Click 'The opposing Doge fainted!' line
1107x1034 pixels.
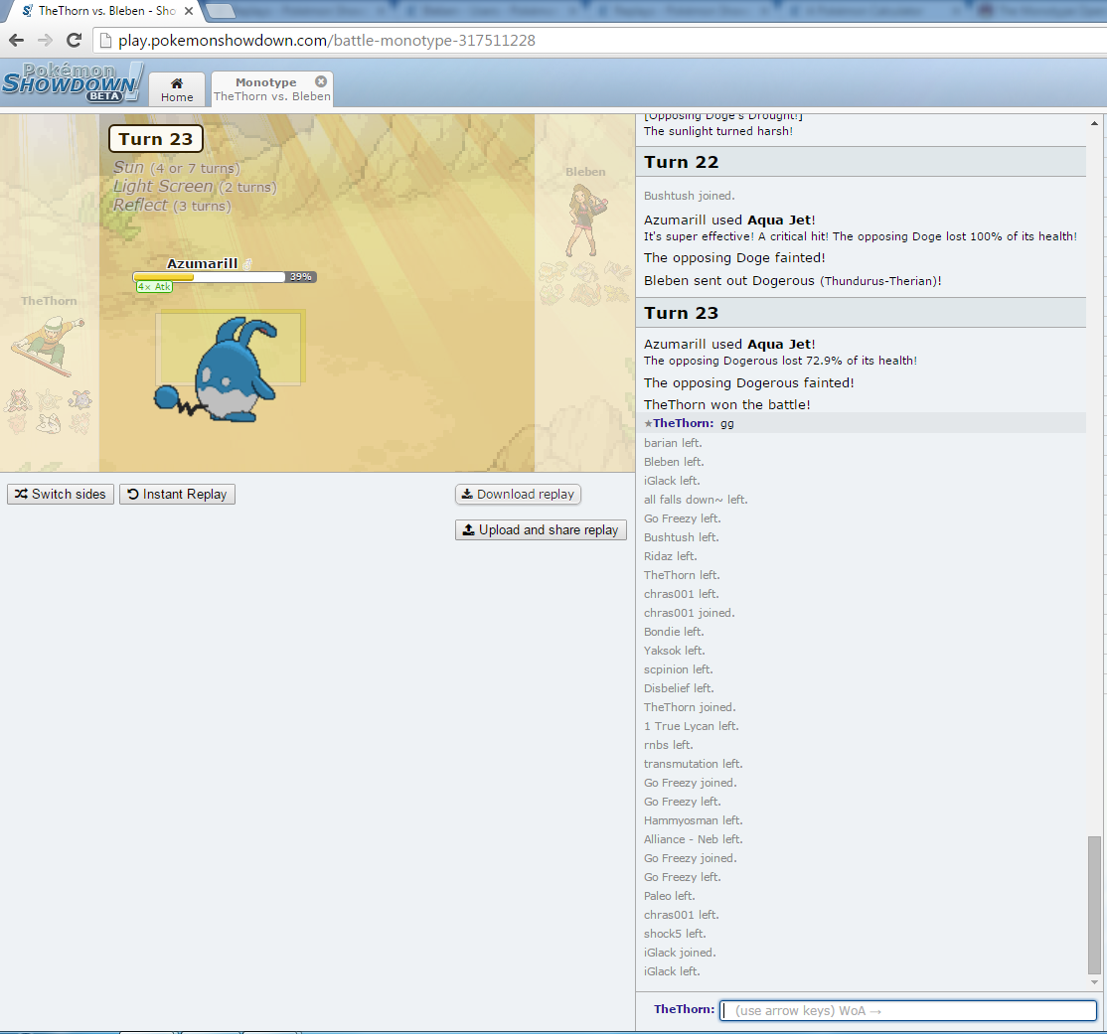(x=734, y=257)
